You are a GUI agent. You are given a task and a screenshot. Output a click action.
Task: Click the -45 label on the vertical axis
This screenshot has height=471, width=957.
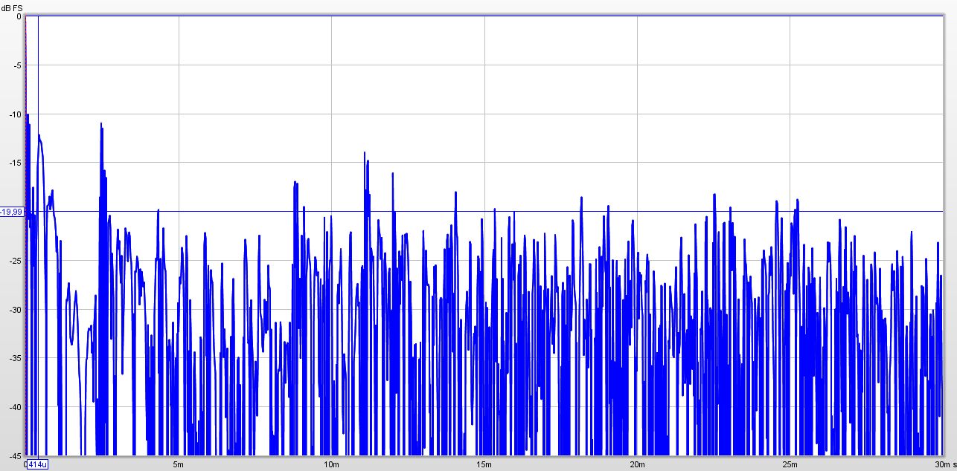tap(17, 455)
